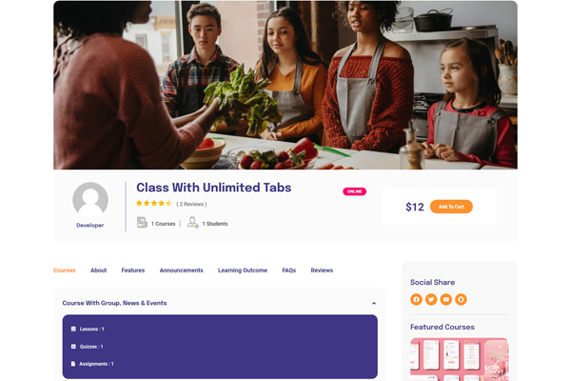Open the Features tab
Image resolution: width=571 pixels, height=381 pixels.
tap(133, 271)
